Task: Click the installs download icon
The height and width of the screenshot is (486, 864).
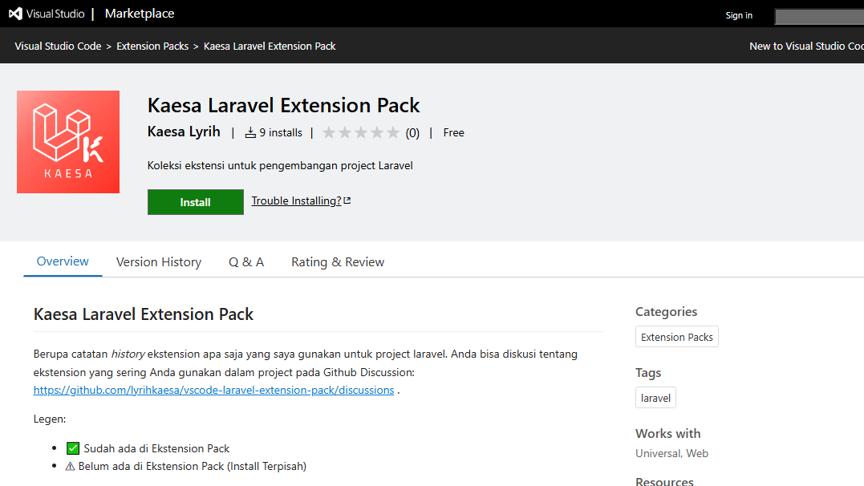Action: coord(250,133)
